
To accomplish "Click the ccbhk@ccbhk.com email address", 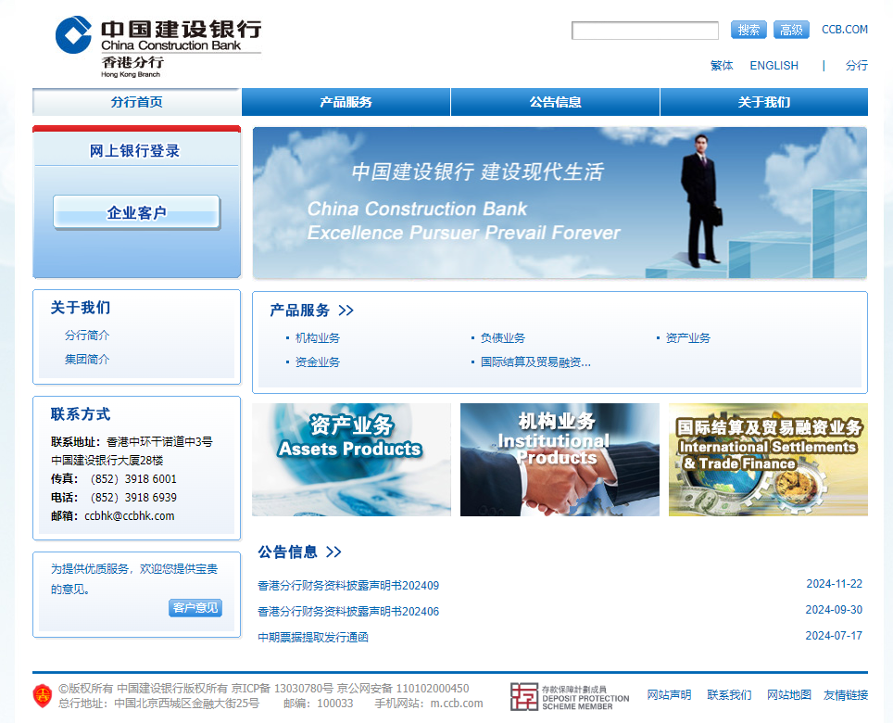I will [130, 516].
